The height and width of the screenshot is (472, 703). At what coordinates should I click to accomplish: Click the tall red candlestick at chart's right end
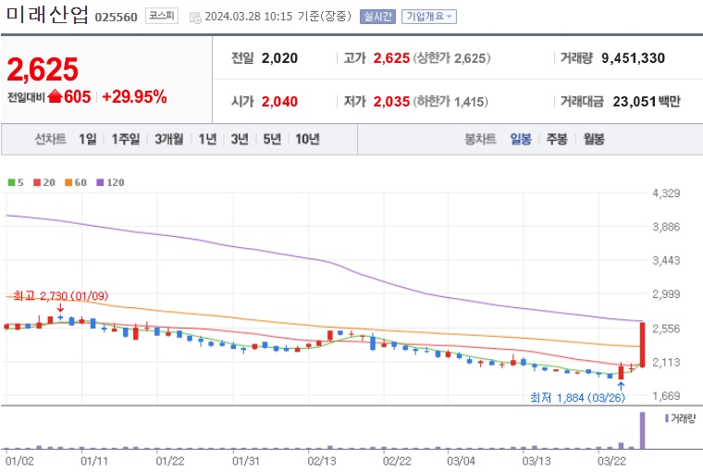[643, 344]
